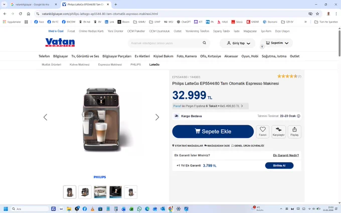Open the Uygulamalar apps shortcut
This screenshot has height=213, width=341.
click(12, 22)
